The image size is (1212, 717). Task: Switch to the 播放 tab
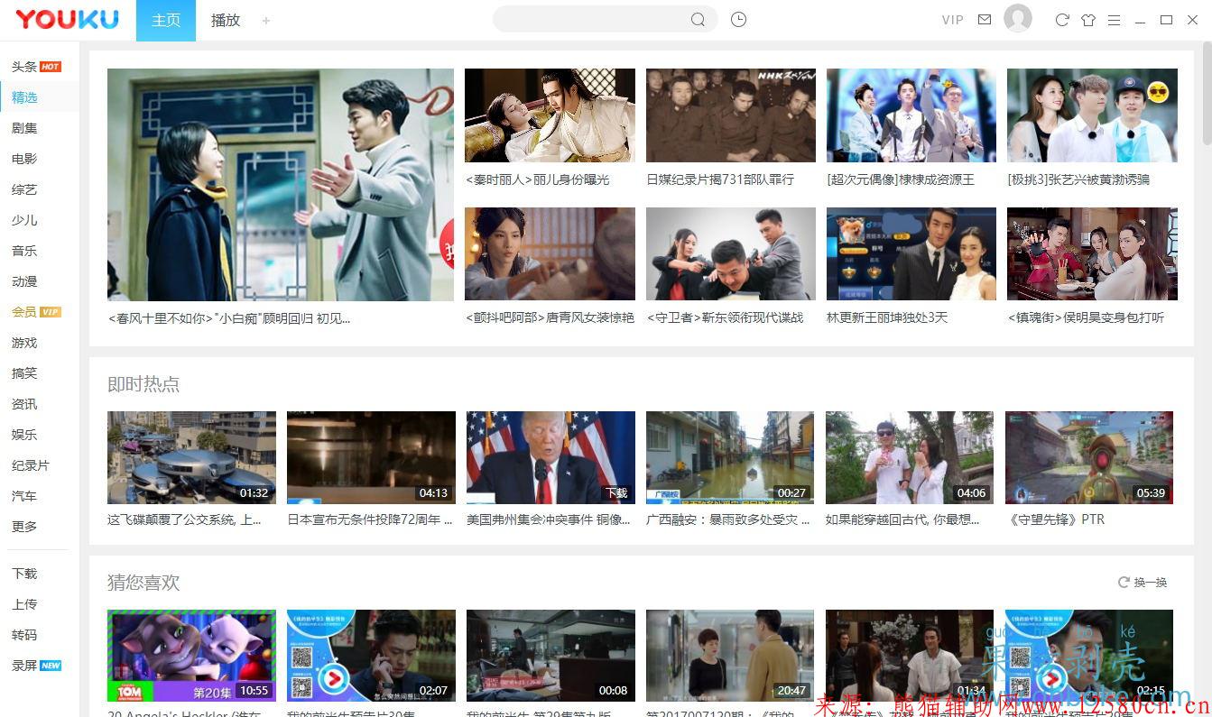tap(225, 20)
